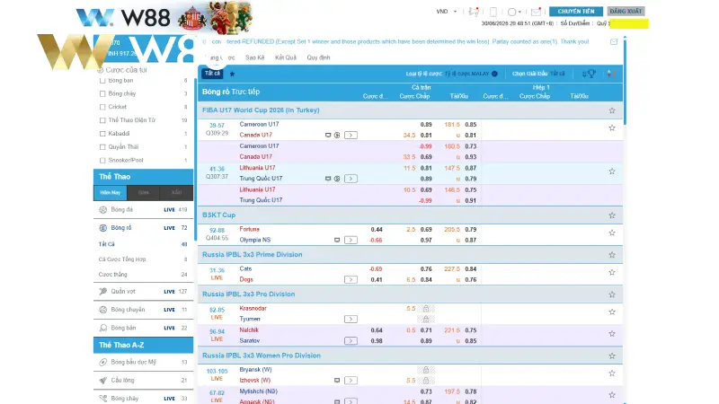The image size is (719, 404).
Task: Open the Quy định tab
Action: pos(318,57)
